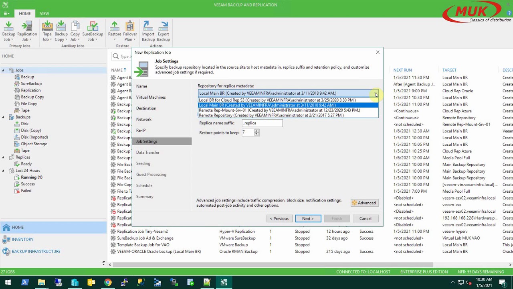
Task: Collapse the Last 24 Hours tree node
Action: 3,171
